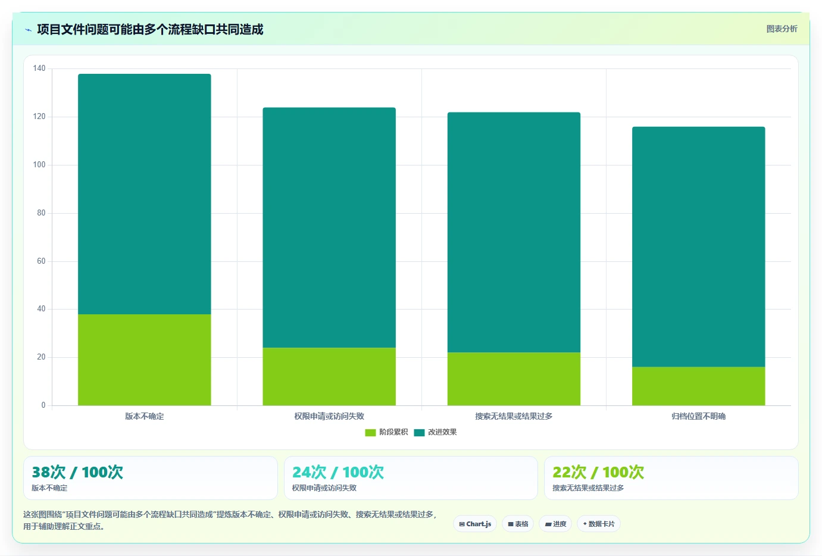Click the Chart.js tag pill
The width and height of the screenshot is (822, 556).
click(x=475, y=524)
